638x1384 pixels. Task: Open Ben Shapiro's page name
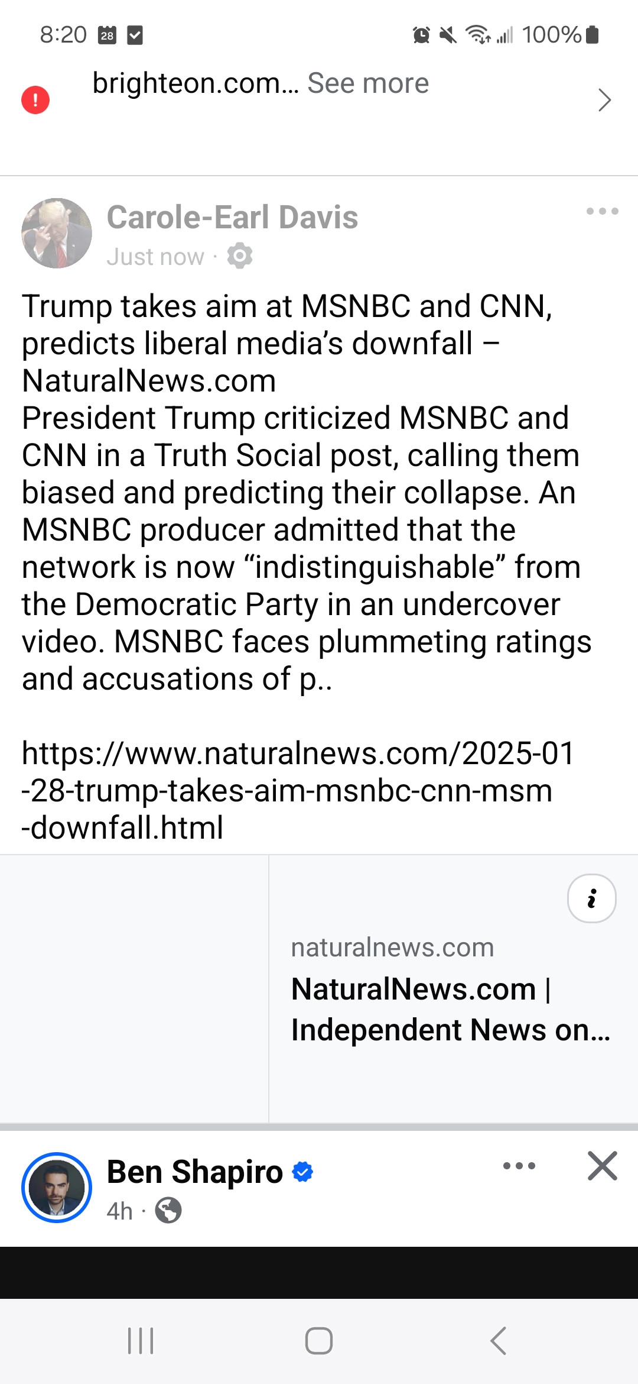tap(194, 1172)
